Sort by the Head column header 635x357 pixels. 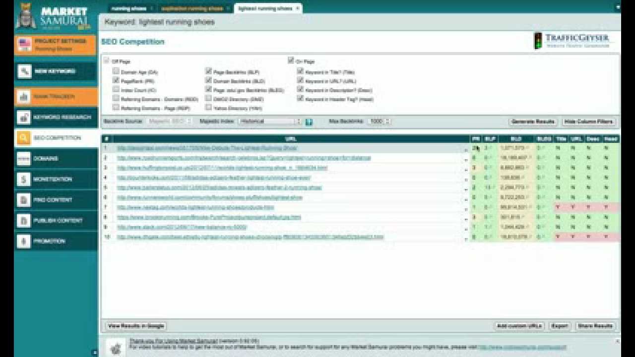(x=610, y=139)
